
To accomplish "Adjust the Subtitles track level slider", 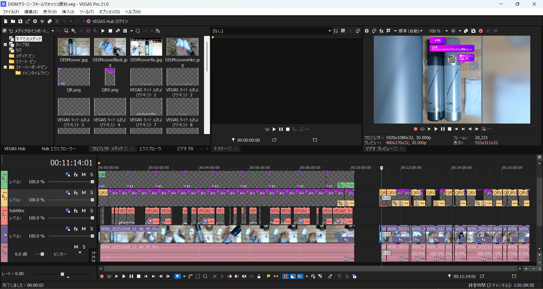I will (x=92, y=218).
